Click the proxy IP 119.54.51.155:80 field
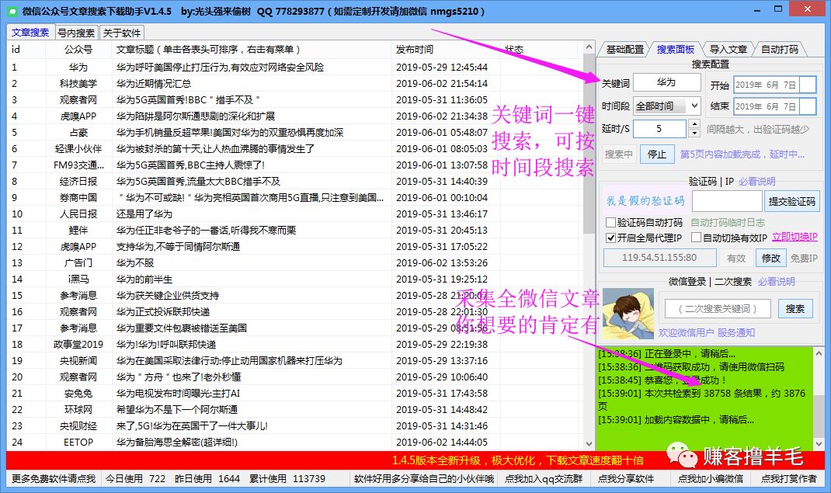Image resolution: width=831 pixels, height=493 pixels. point(659,258)
